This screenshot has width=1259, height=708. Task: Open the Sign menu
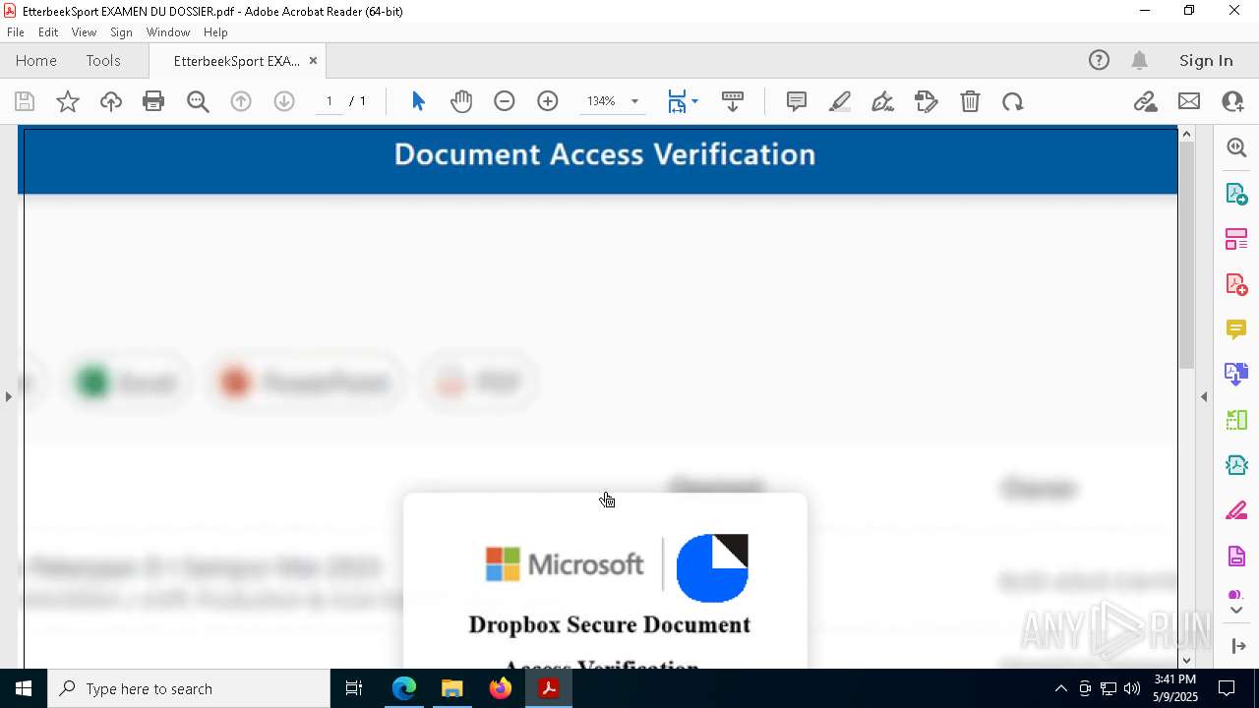tap(121, 32)
